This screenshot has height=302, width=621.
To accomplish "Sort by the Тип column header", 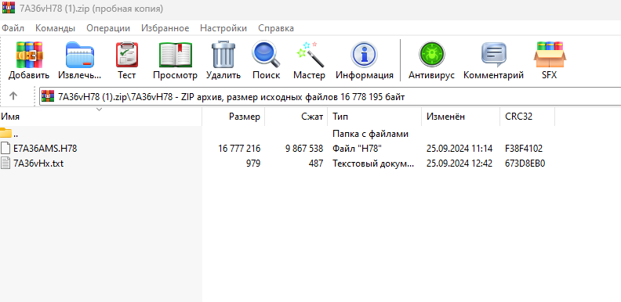I will click(375, 117).
